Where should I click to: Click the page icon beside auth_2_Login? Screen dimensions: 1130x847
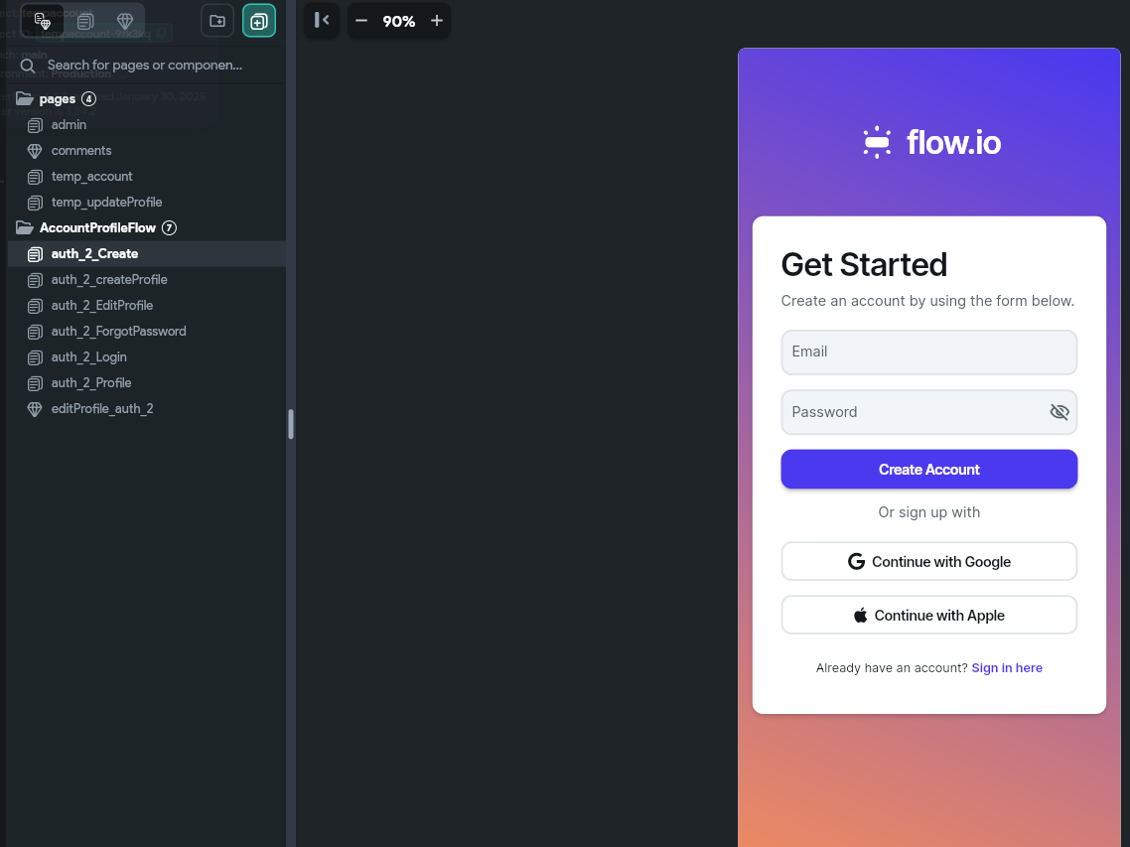35,358
